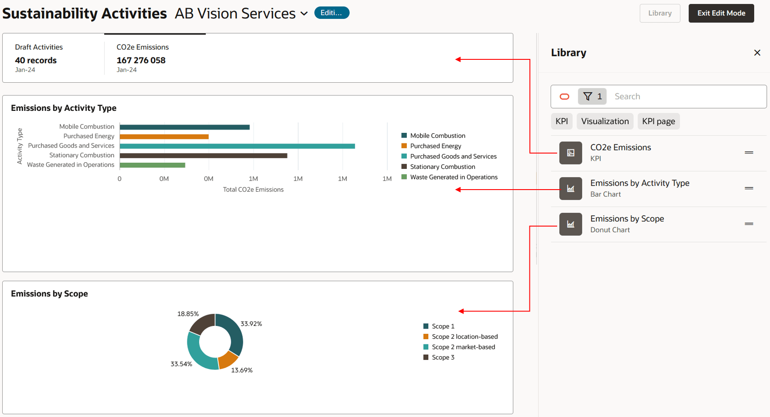Select the Scope 1 segment in the donut chart
The width and height of the screenshot is (770, 417).
pyautogui.click(x=234, y=334)
